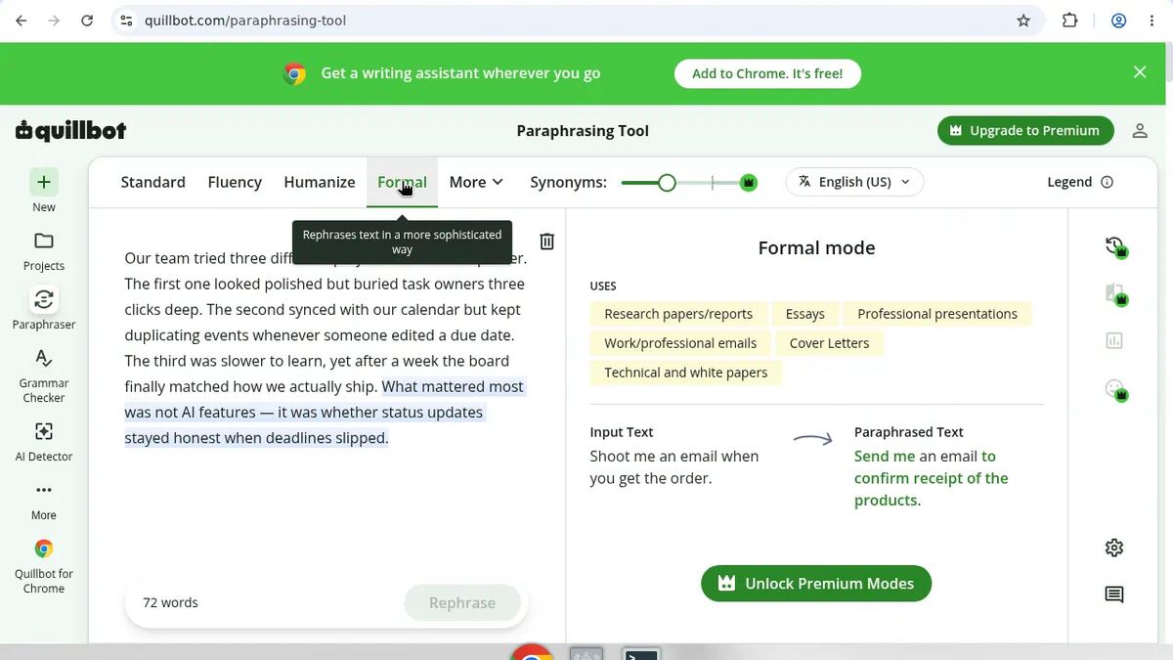This screenshot has height=660, width=1173.
Task: Select the Formal mode tab
Action: click(x=402, y=182)
